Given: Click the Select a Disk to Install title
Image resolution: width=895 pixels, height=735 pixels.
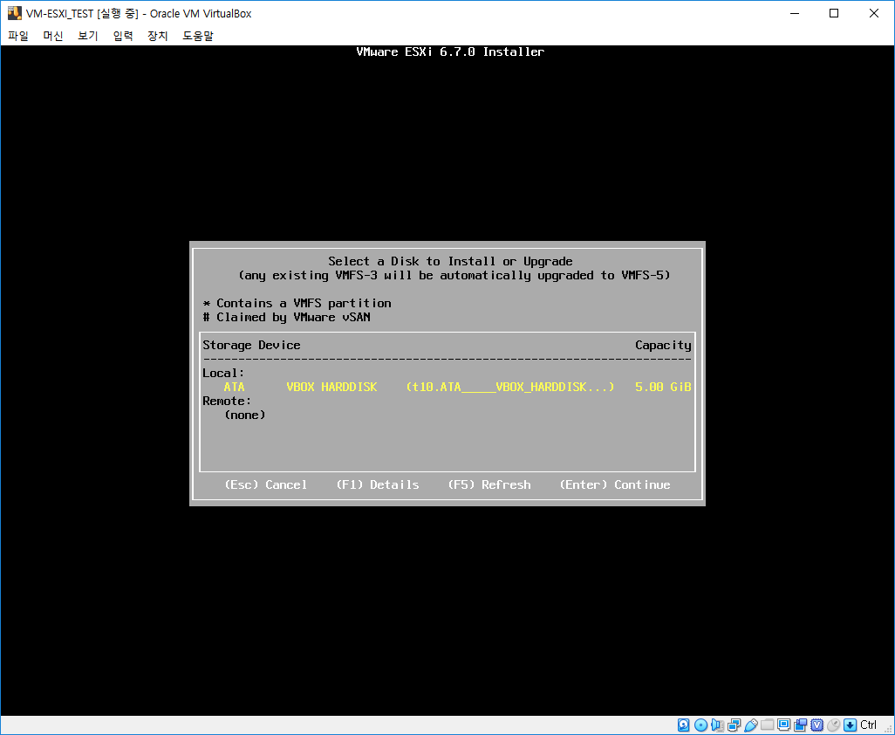Looking at the screenshot, I should tap(450, 262).
